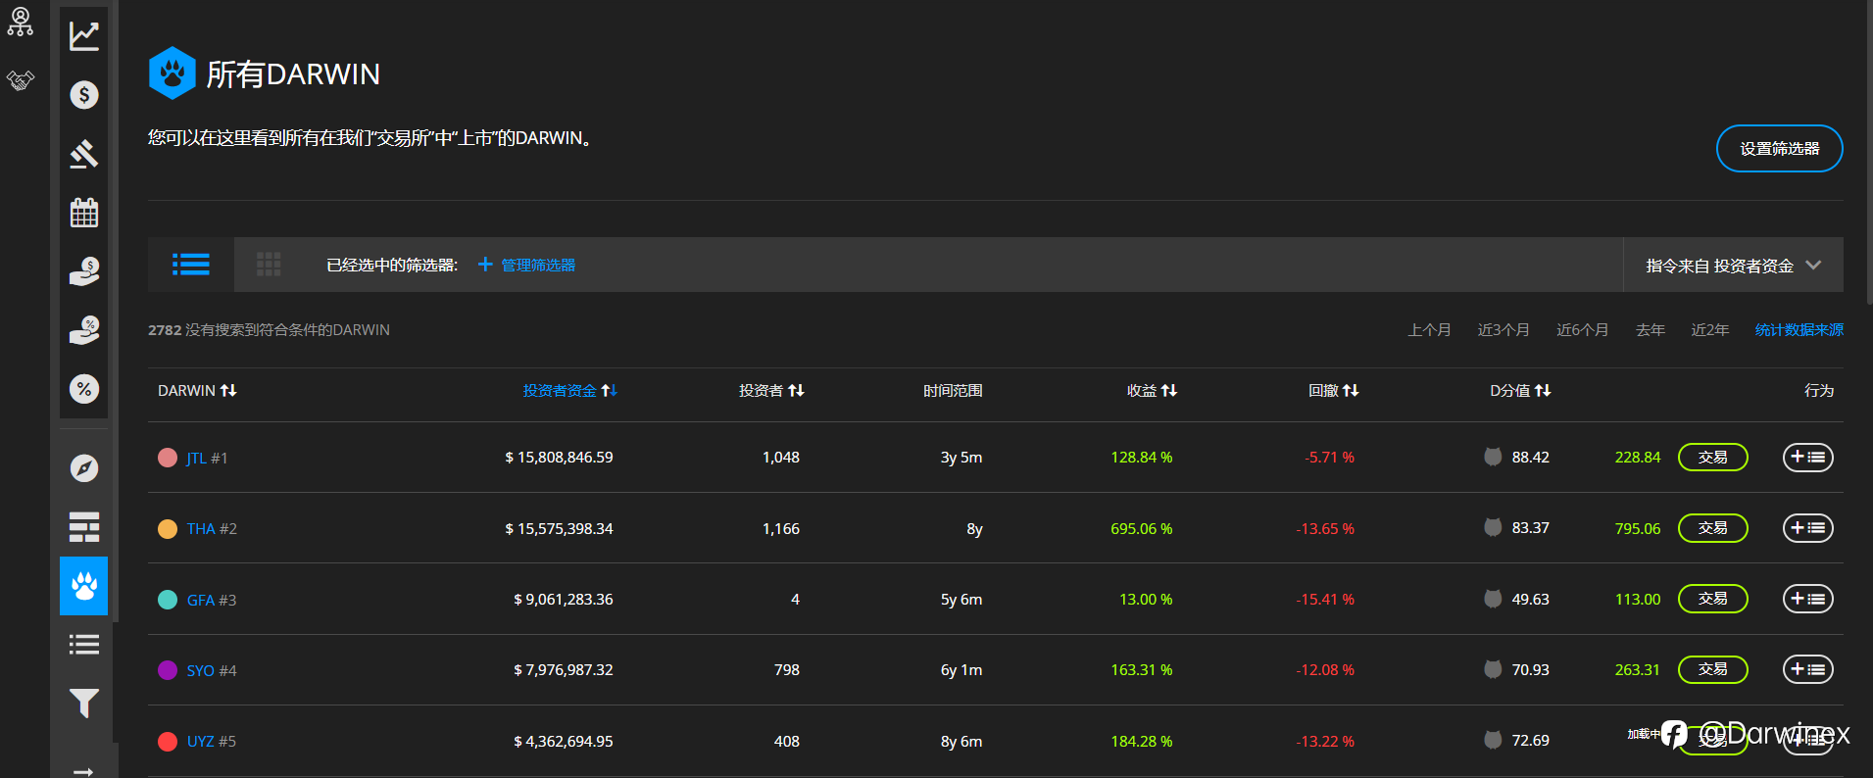Image resolution: width=1873 pixels, height=778 pixels.
Task: Add GFA to a list with the plus-list button
Action: point(1807,599)
